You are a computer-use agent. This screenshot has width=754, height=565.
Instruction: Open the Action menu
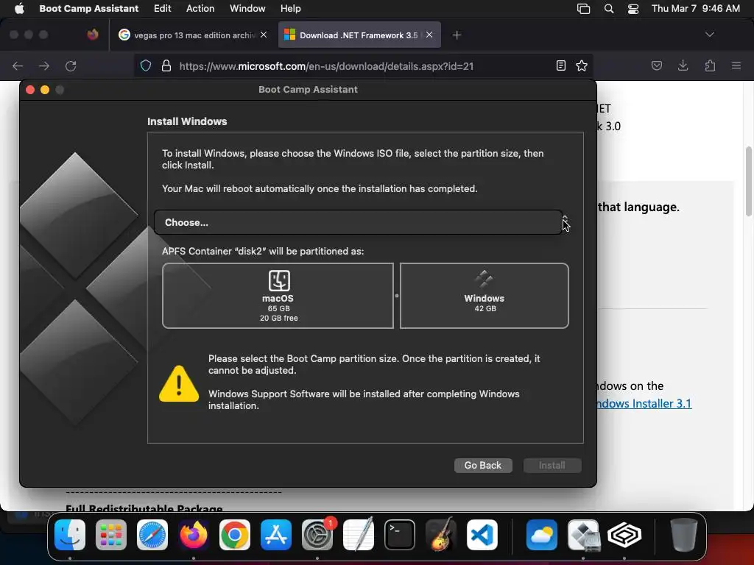200,8
